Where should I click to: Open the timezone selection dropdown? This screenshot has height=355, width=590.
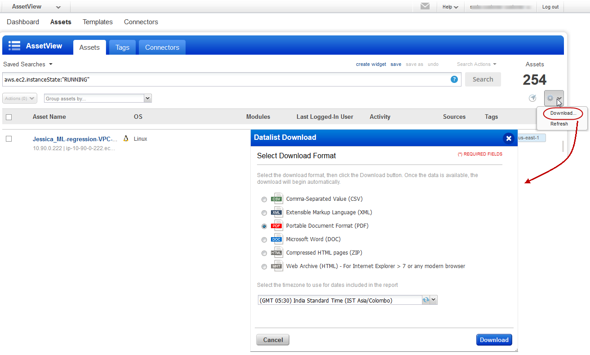point(434,300)
